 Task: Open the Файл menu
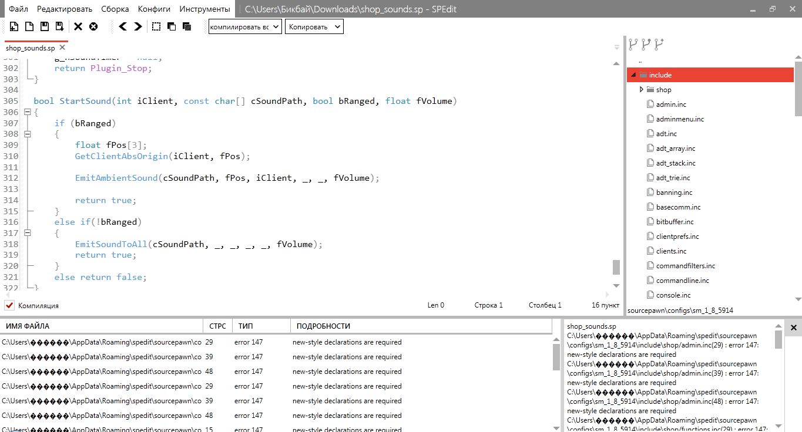coord(18,9)
